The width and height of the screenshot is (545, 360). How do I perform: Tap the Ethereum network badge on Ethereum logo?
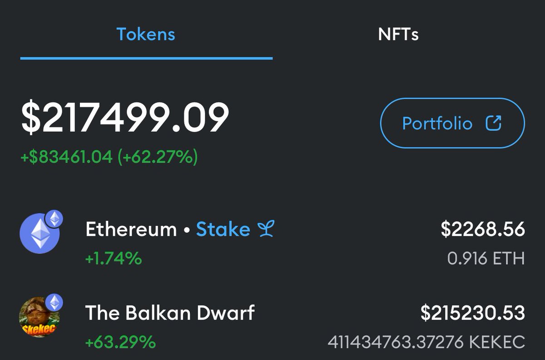55,219
